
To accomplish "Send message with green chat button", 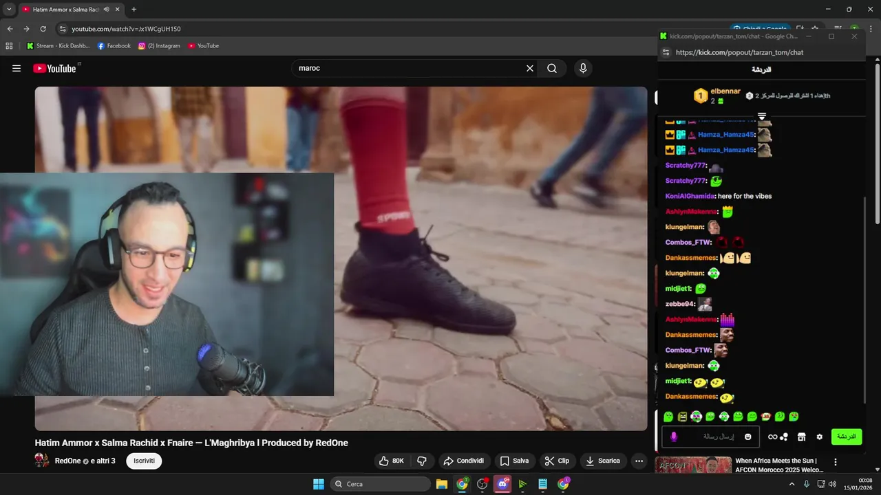I will point(847,437).
